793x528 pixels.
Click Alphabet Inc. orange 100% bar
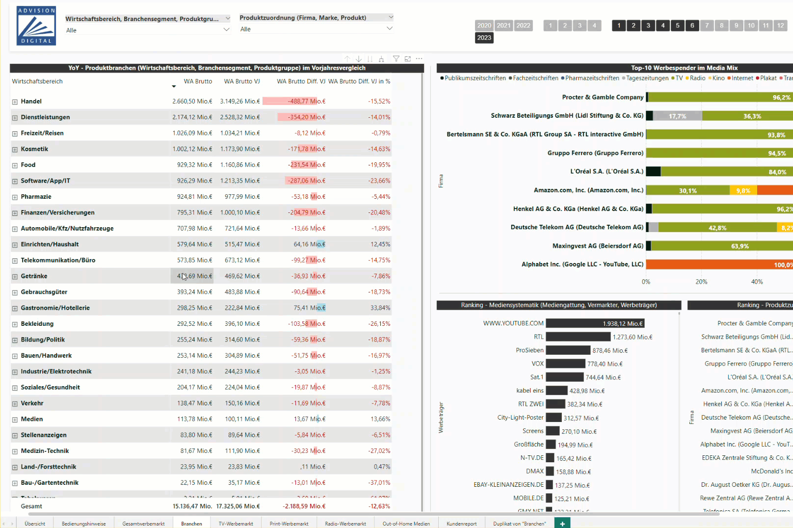(x=719, y=264)
